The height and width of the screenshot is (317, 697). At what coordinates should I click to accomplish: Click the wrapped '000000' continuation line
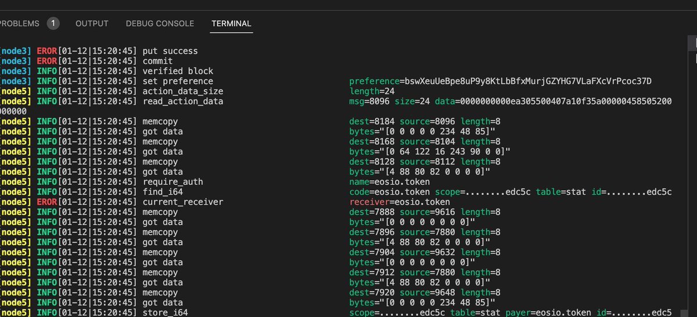pos(13,111)
